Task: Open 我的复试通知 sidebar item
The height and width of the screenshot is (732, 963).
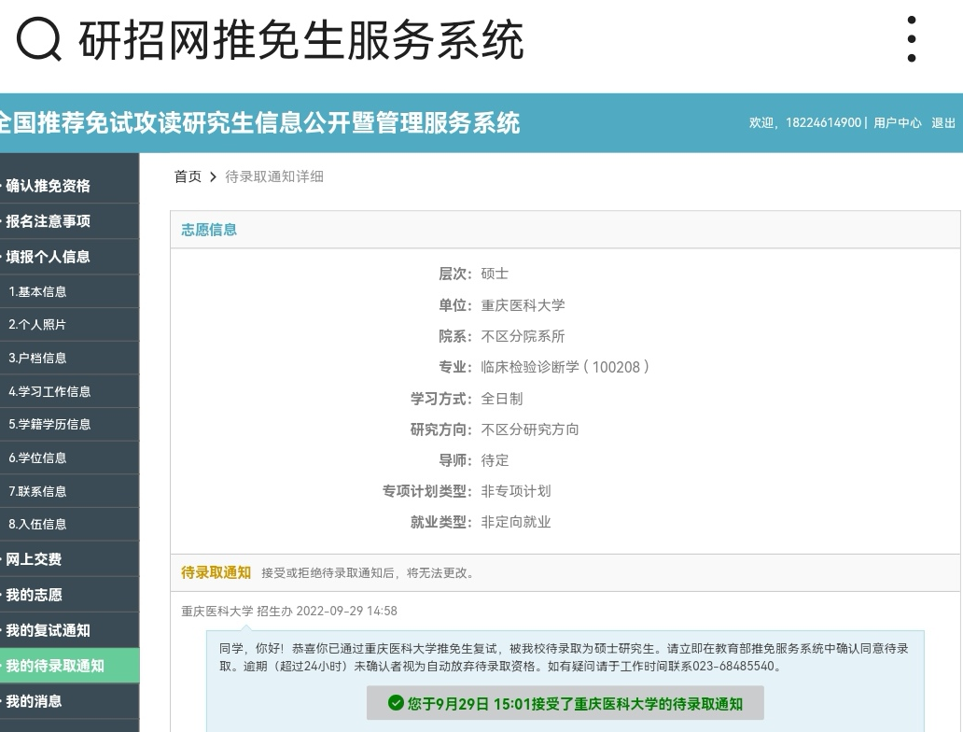Action: (49, 630)
